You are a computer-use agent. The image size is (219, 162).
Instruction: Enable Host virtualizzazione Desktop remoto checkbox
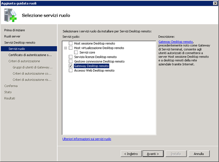71,48
